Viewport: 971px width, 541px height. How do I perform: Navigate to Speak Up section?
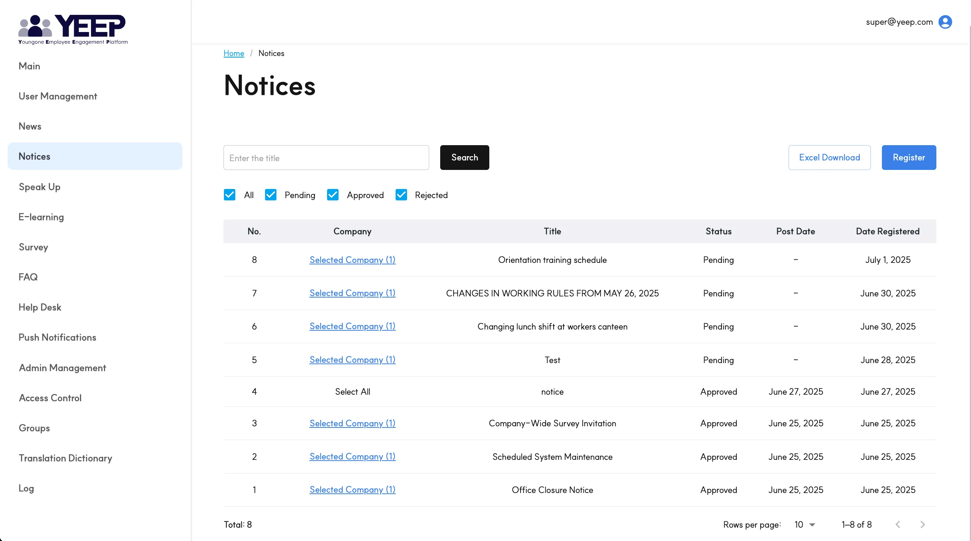pos(40,187)
